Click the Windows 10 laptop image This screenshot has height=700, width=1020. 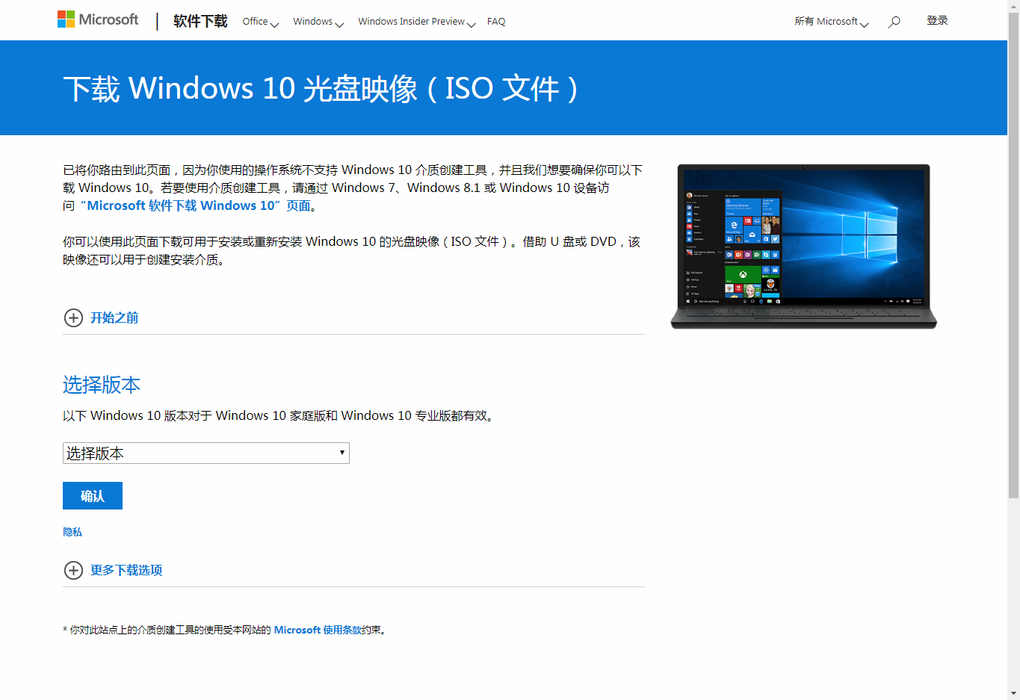pos(803,247)
